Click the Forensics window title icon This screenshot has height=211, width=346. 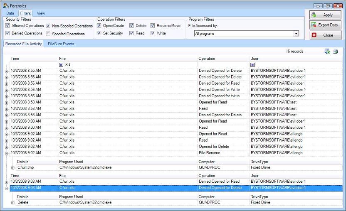pos(6,6)
